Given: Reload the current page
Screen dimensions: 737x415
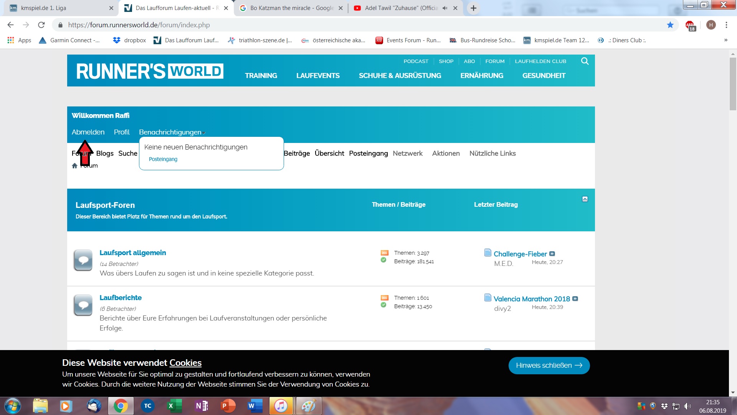Looking at the screenshot, I should coord(41,25).
